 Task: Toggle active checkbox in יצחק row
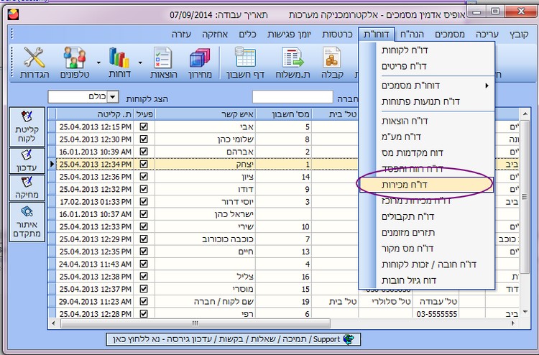(x=144, y=165)
